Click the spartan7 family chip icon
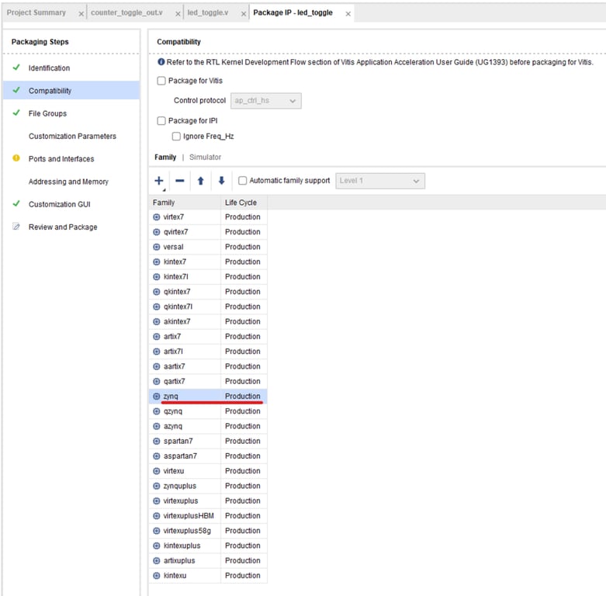The image size is (606, 596). pos(157,442)
